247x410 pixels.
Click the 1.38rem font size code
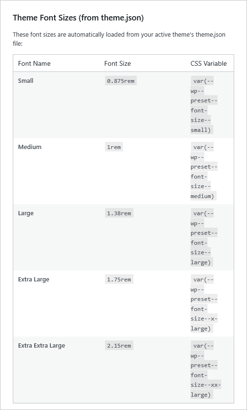pos(119,213)
